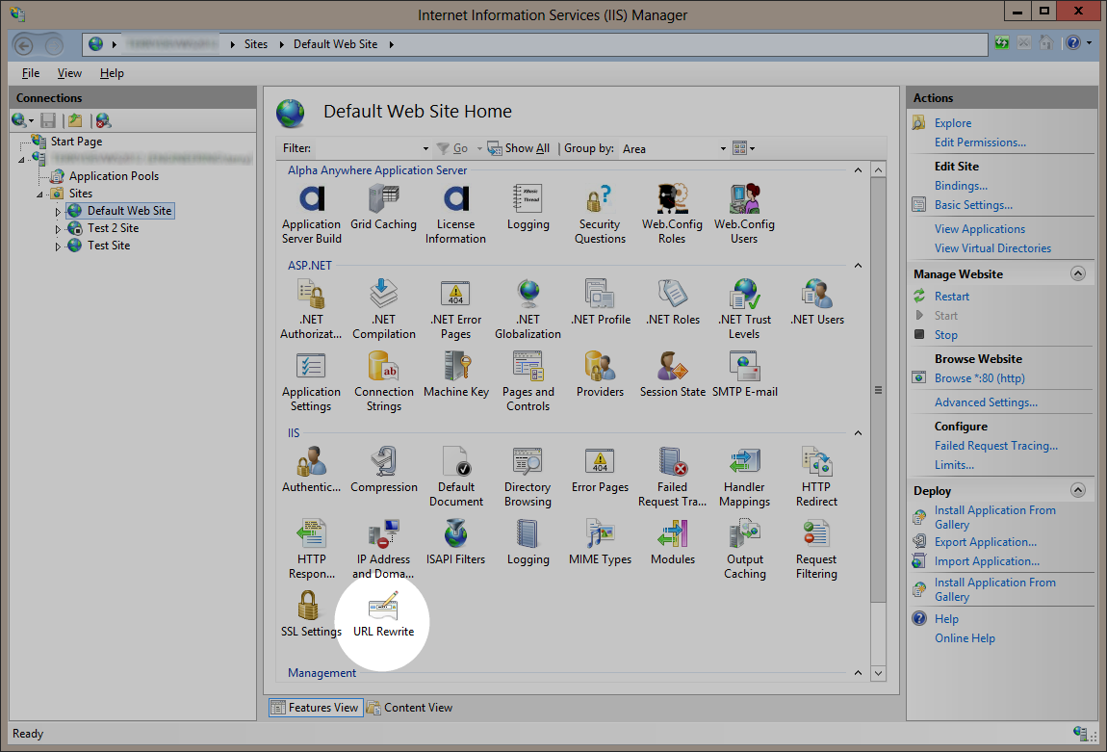This screenshot has height=752, width=1107.
Task: Open Handler Mappings feature
Action: (744, 477)
